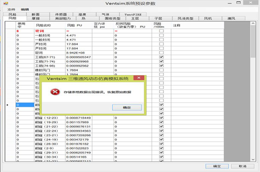Switch to the 传感器 tab

[x=61, y=14]
